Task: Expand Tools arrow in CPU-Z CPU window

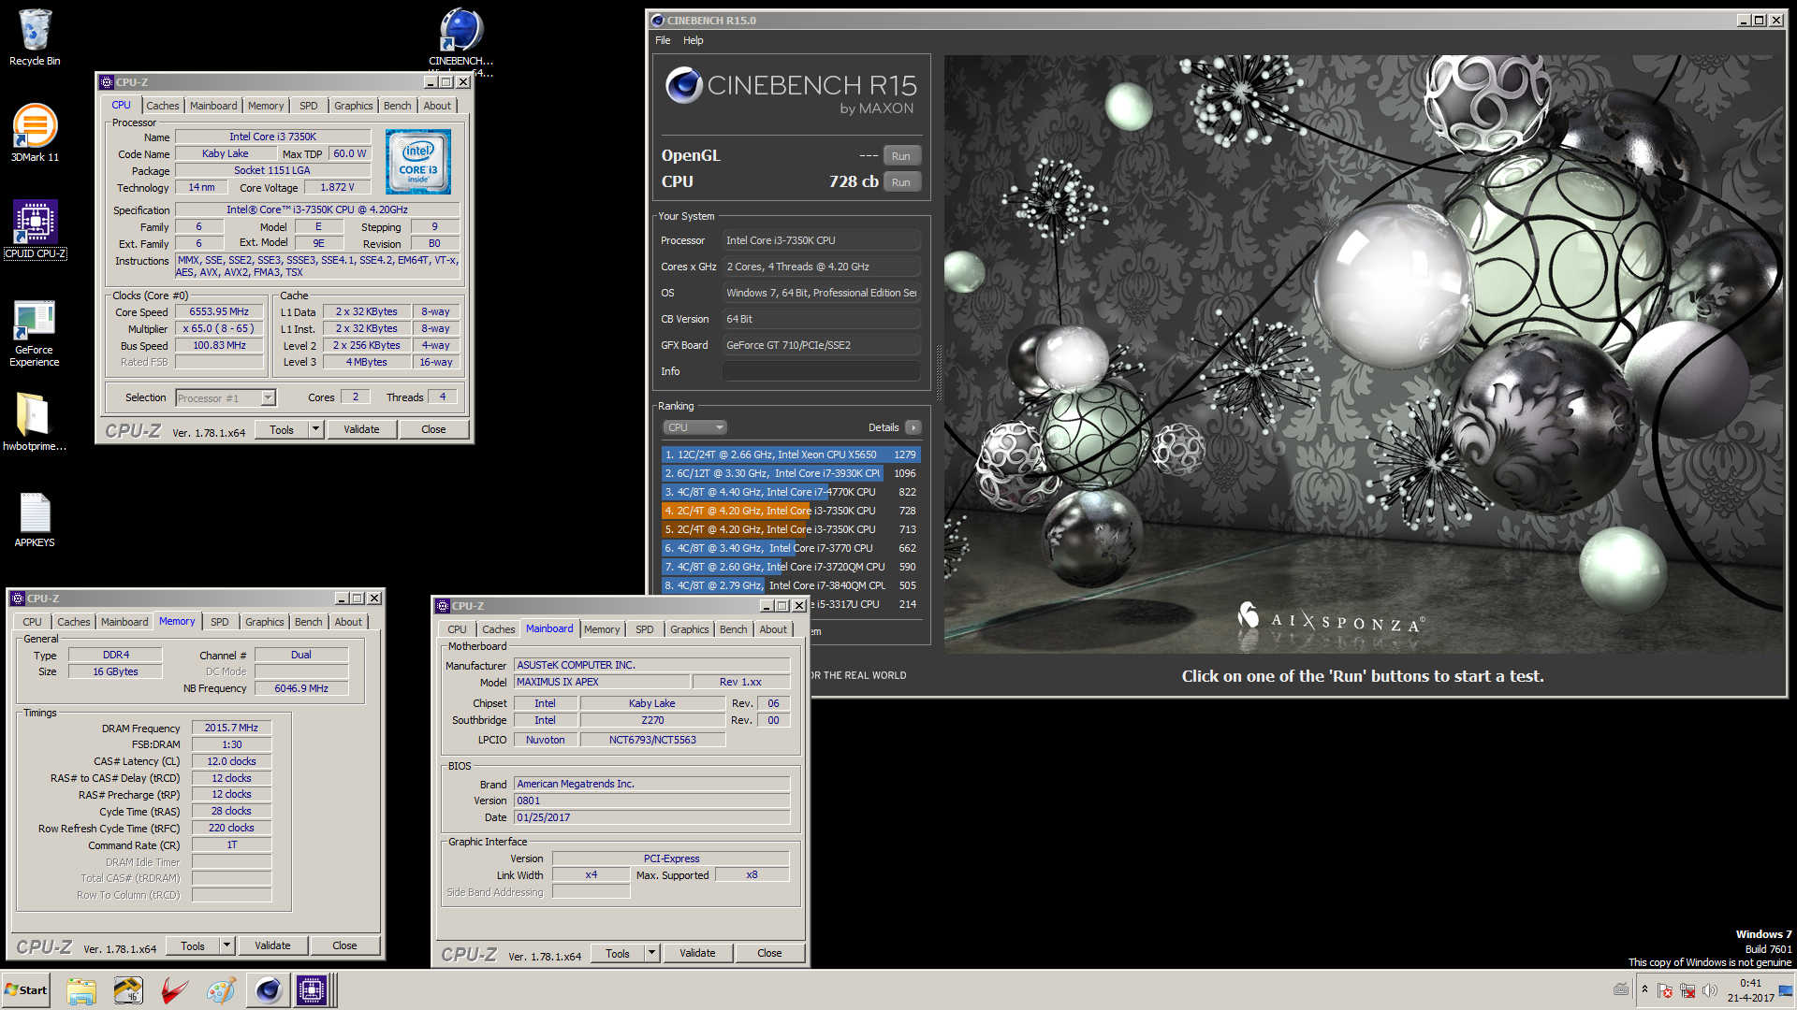Action: click(x=316, y=429)
